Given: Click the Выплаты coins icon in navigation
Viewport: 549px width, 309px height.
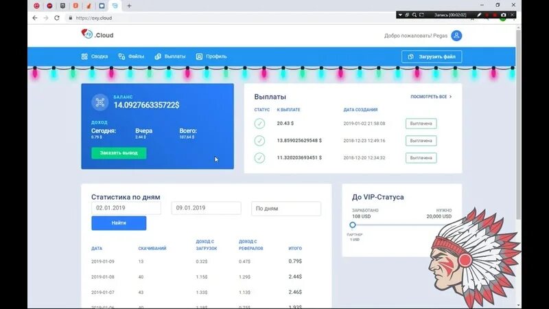Looking at the screenshot, I should 158,56.
